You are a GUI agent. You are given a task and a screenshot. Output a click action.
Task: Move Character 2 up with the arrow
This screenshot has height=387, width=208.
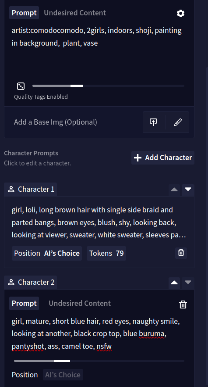[174, 283]
